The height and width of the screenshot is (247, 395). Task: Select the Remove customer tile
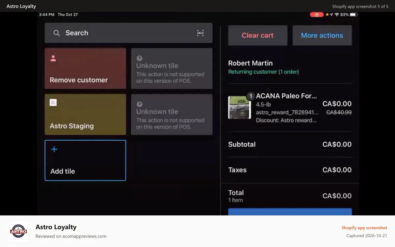tap(85, 69)
